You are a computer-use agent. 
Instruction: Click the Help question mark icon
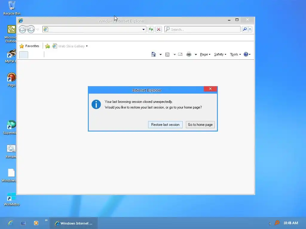click(246, 54)
